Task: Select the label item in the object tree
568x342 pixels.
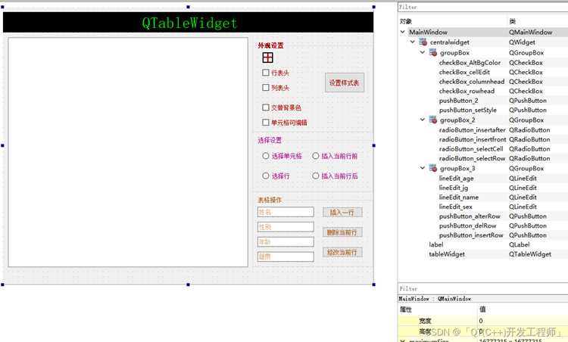Action: click(436, 244)
